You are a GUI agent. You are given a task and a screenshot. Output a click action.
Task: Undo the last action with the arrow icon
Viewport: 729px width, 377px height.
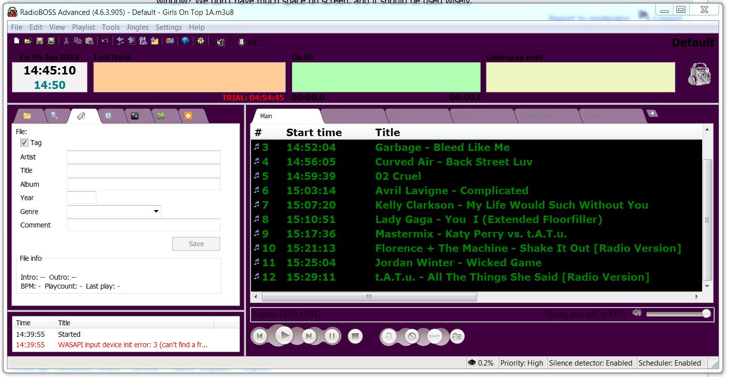[x=104, y=41]
